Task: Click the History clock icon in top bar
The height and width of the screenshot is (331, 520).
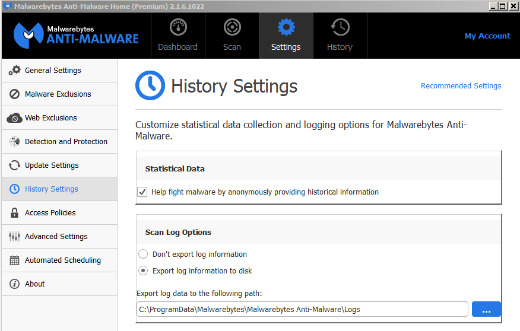Action: [340, 27]
